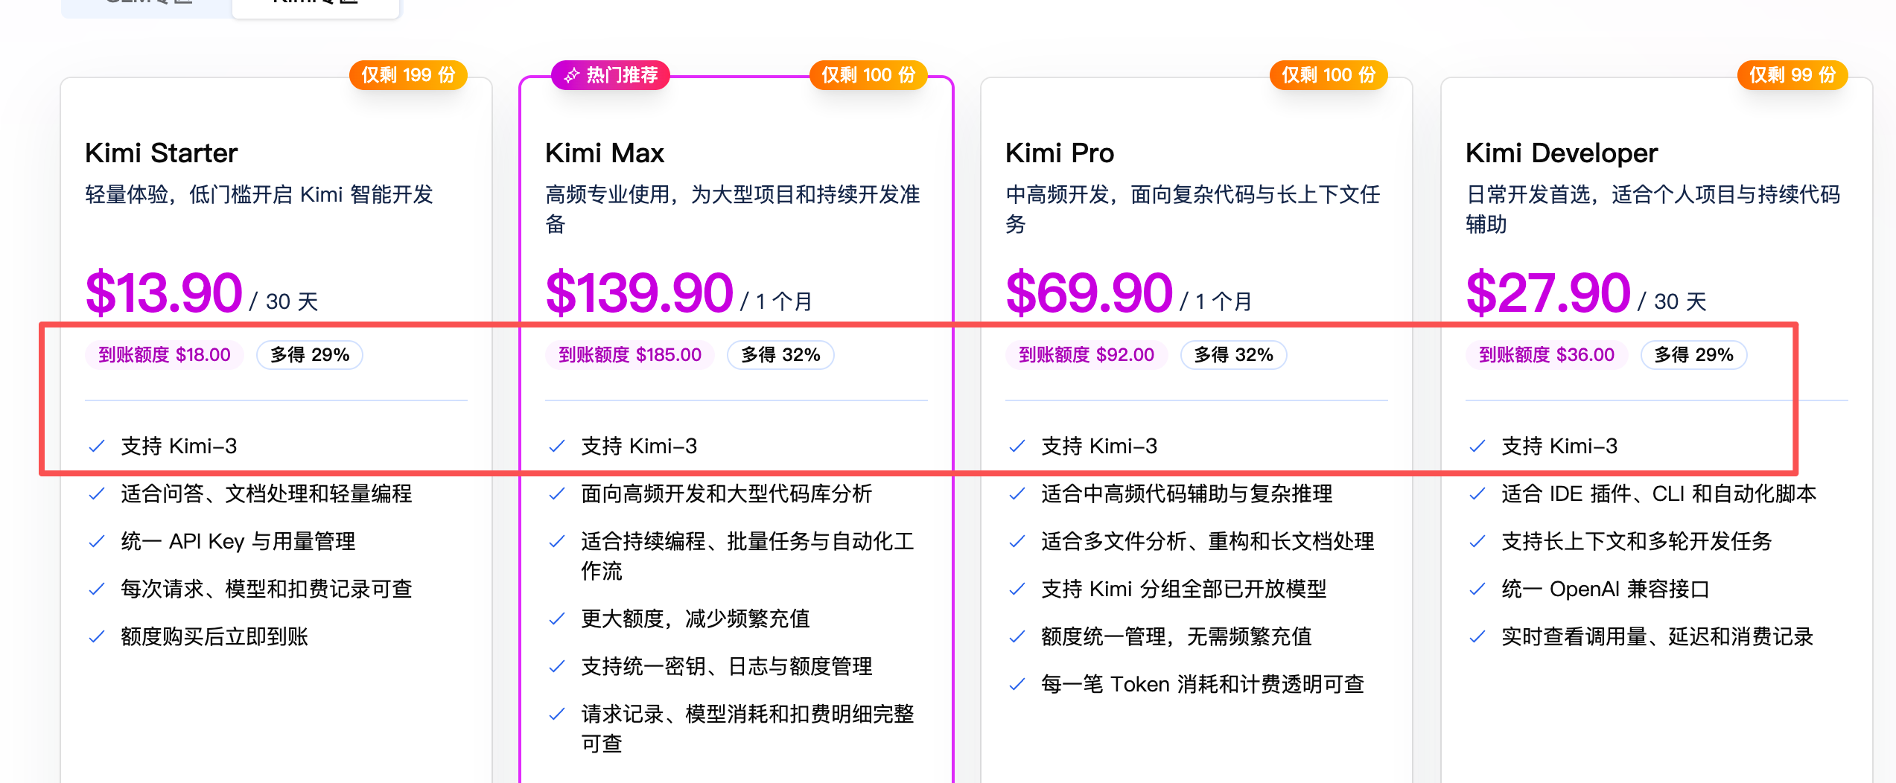
Task: Click the checkmark beside 额度购买后立即到账
Action: point(97,637)
